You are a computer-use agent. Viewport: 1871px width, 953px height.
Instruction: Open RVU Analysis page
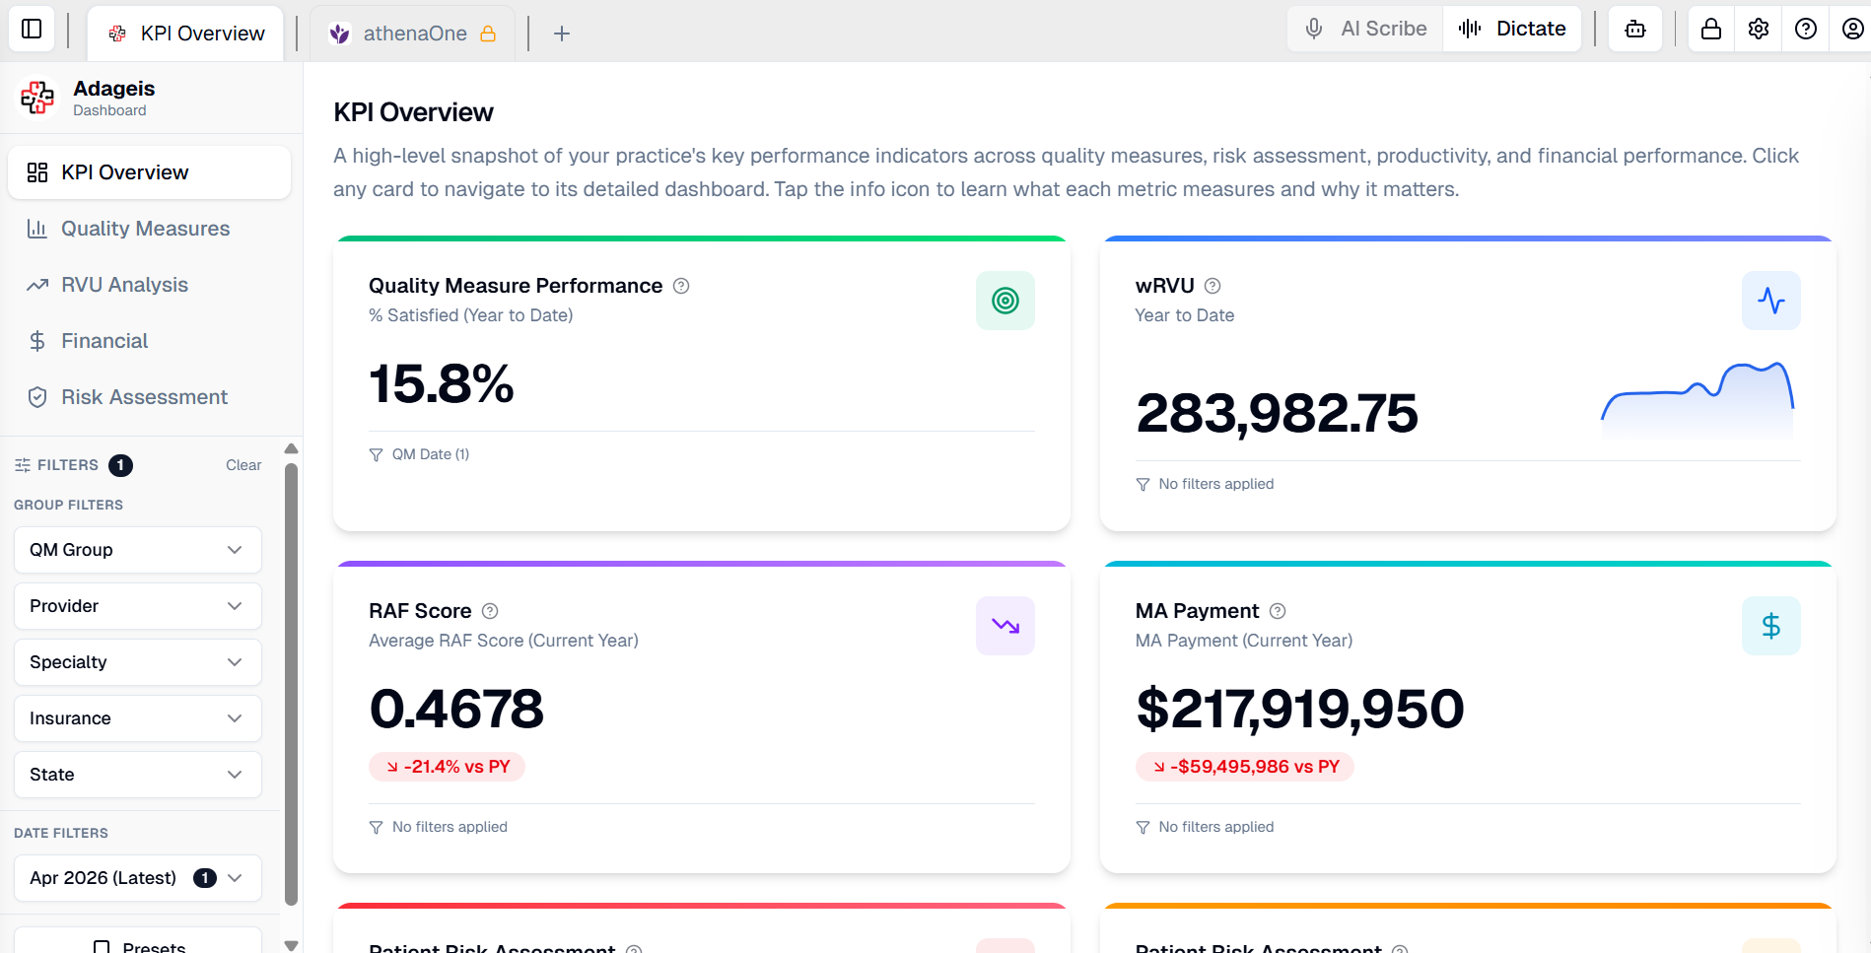tap(149, 285)
